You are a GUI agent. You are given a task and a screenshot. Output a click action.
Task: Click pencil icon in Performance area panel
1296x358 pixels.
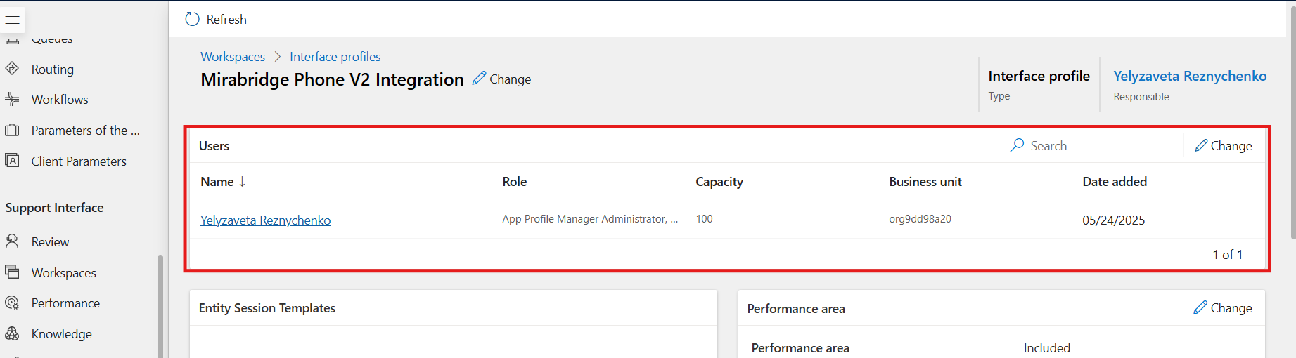click(x=1200, y=307)
